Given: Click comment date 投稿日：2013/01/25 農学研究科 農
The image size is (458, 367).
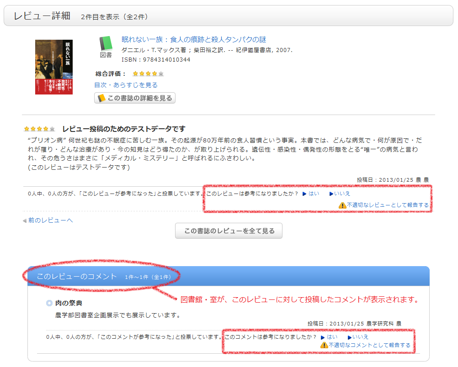Looking at the screenshot, I should point(354,324).
